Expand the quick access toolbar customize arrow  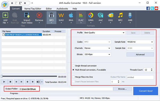pyautogui.click(x=32, y=3)
